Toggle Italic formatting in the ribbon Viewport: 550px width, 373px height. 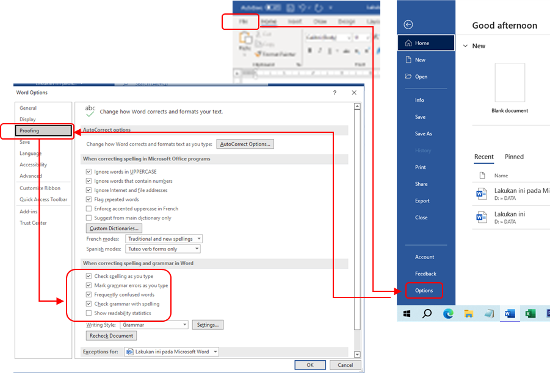319,51
